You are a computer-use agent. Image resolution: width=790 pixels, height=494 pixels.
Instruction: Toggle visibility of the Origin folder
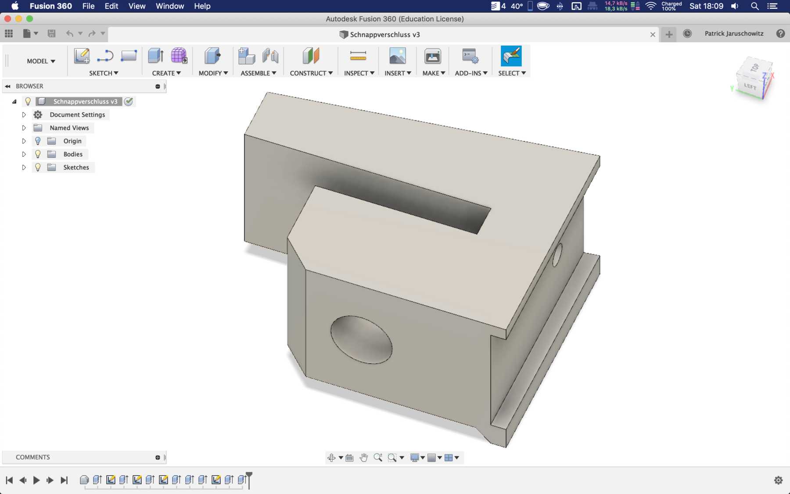(x=38, y=141)
